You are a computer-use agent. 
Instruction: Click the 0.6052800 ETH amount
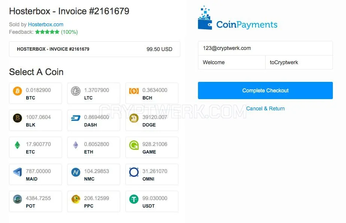click(97, 144)
